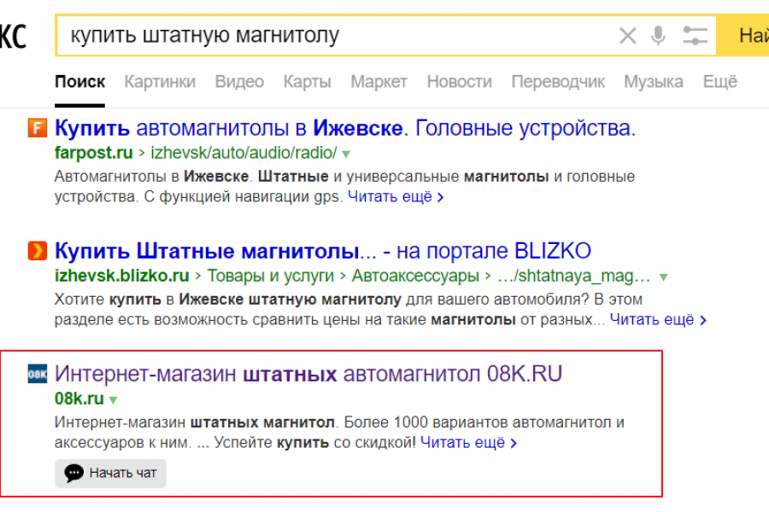Expand dropdown arrow after izhevsk.blizko.ru breadcrumb
The image size is (769, 512).
pos(664,277)
